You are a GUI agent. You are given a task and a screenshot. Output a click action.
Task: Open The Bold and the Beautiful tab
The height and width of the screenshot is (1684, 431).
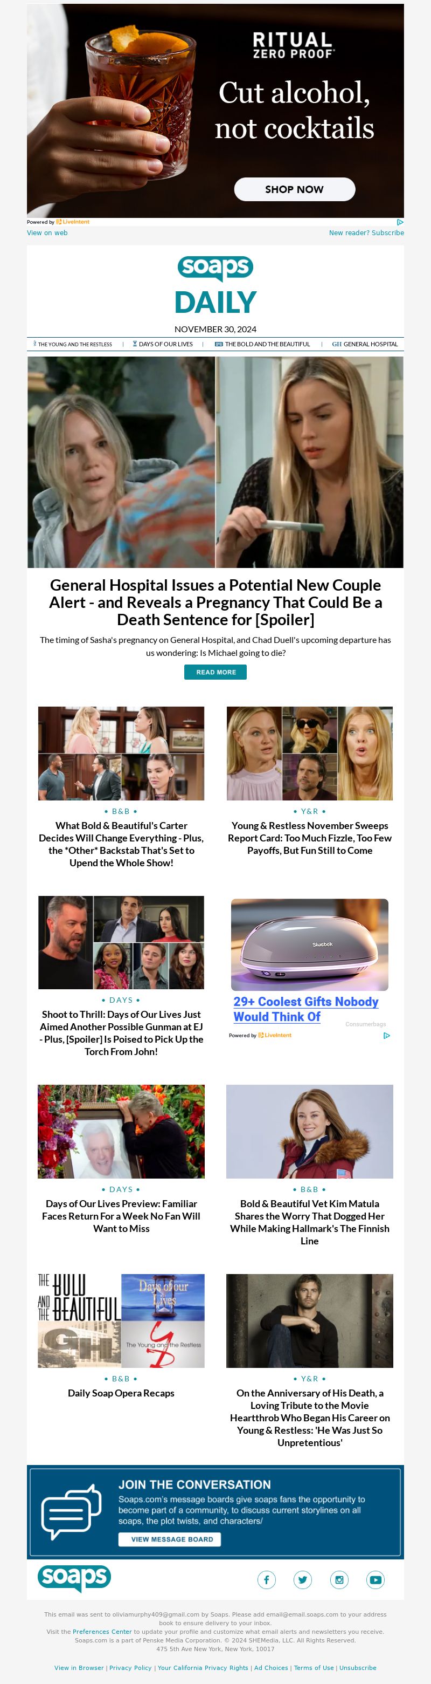[262, 344]
